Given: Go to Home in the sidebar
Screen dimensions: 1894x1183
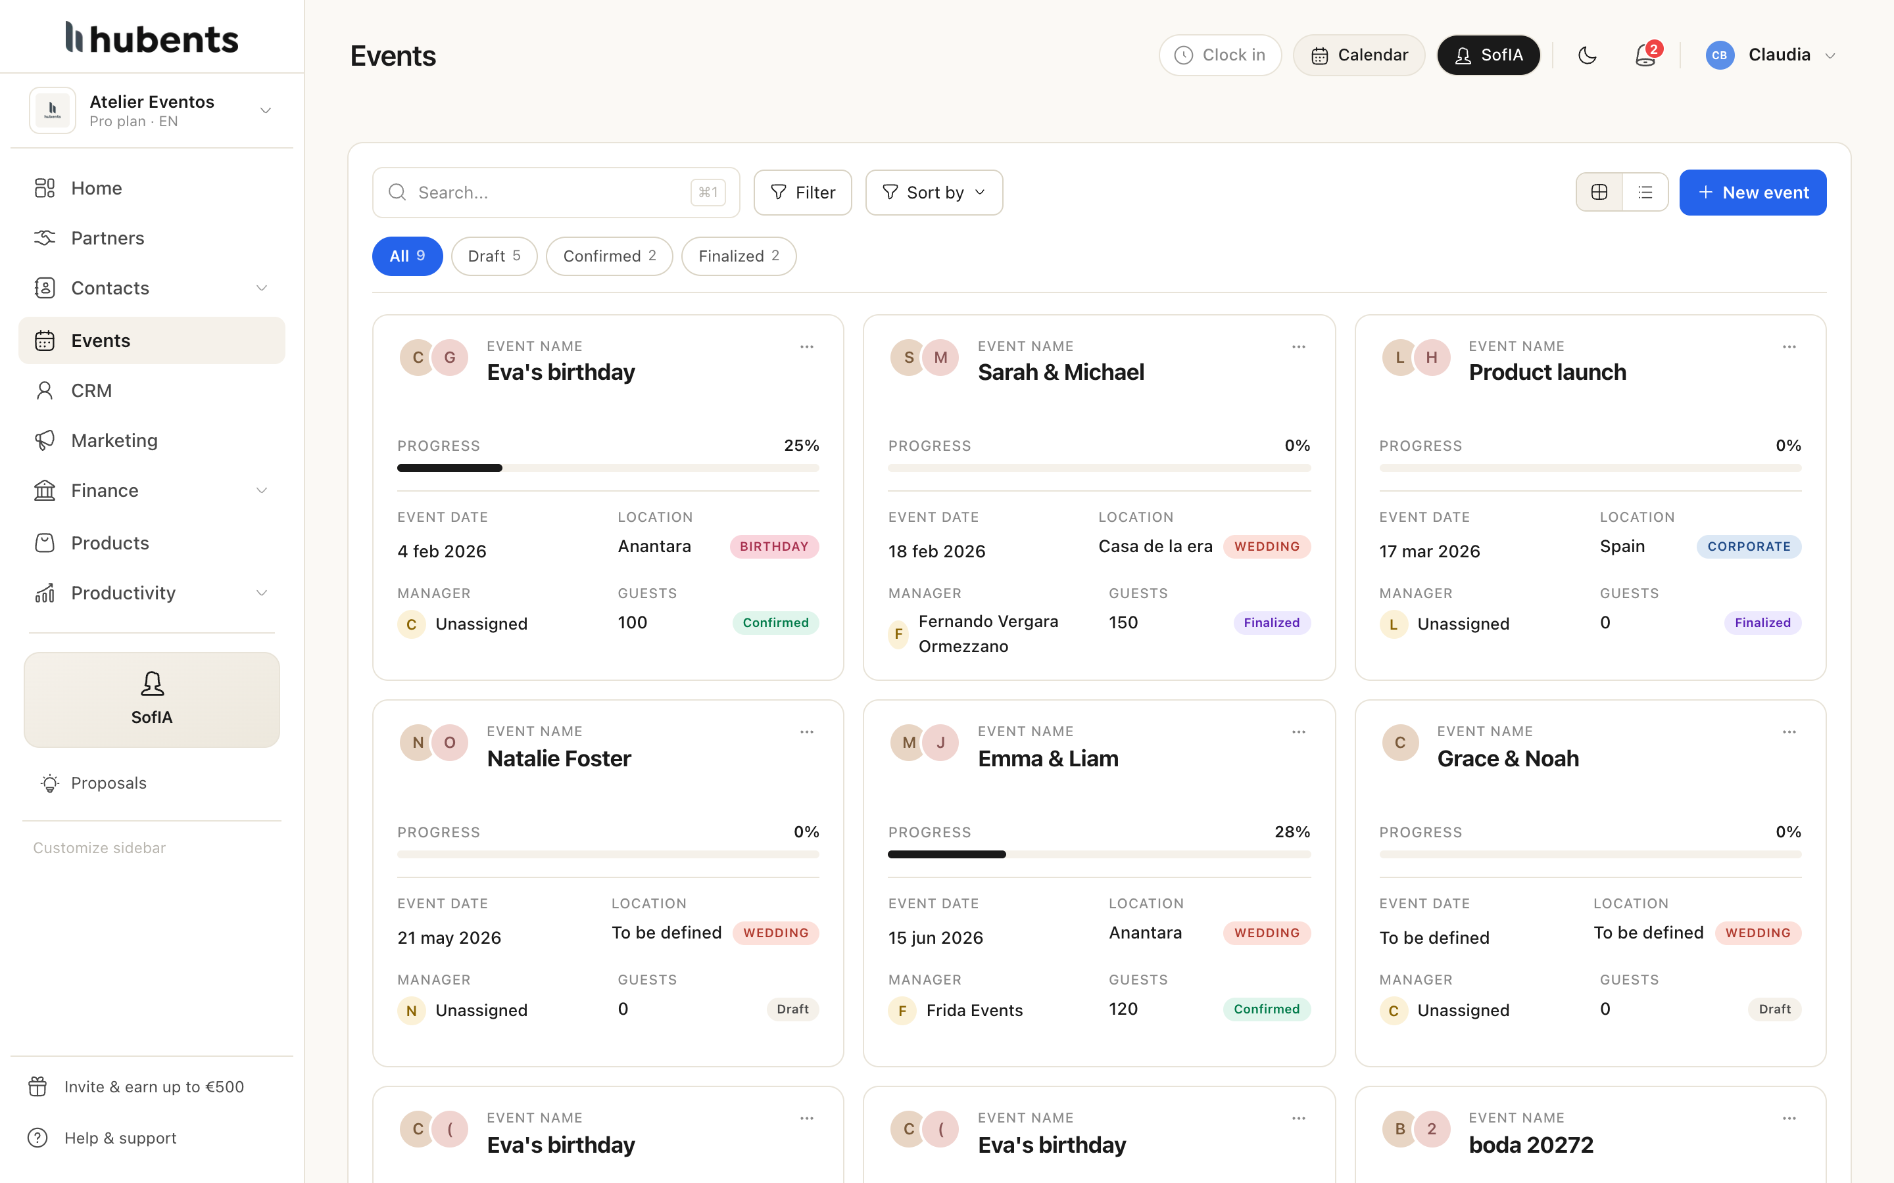Looking at the screenshot, I should click(152, 189).
